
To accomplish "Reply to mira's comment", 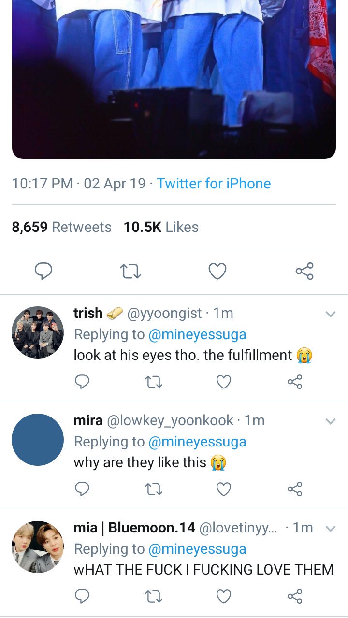I will coord(82,489).
